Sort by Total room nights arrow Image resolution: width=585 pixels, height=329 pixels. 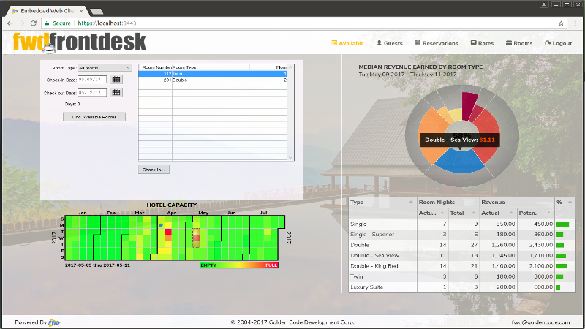473,213
